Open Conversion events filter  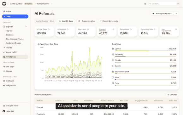(x=109, y=21)
